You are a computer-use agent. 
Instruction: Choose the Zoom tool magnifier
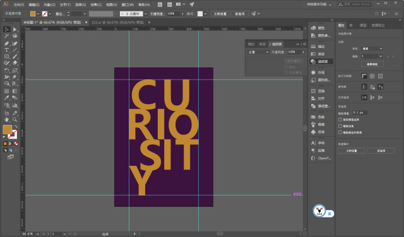(15, 120)
